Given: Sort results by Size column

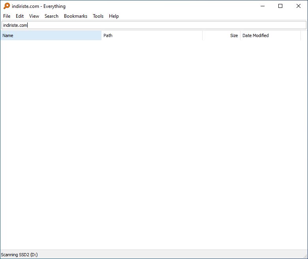Looking at the screenshot, I should click(x=222, y=35).
